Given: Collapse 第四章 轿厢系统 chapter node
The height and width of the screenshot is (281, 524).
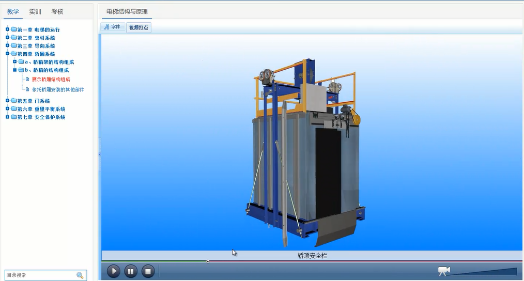Looking at the screenshot, I should pos(7,54).
